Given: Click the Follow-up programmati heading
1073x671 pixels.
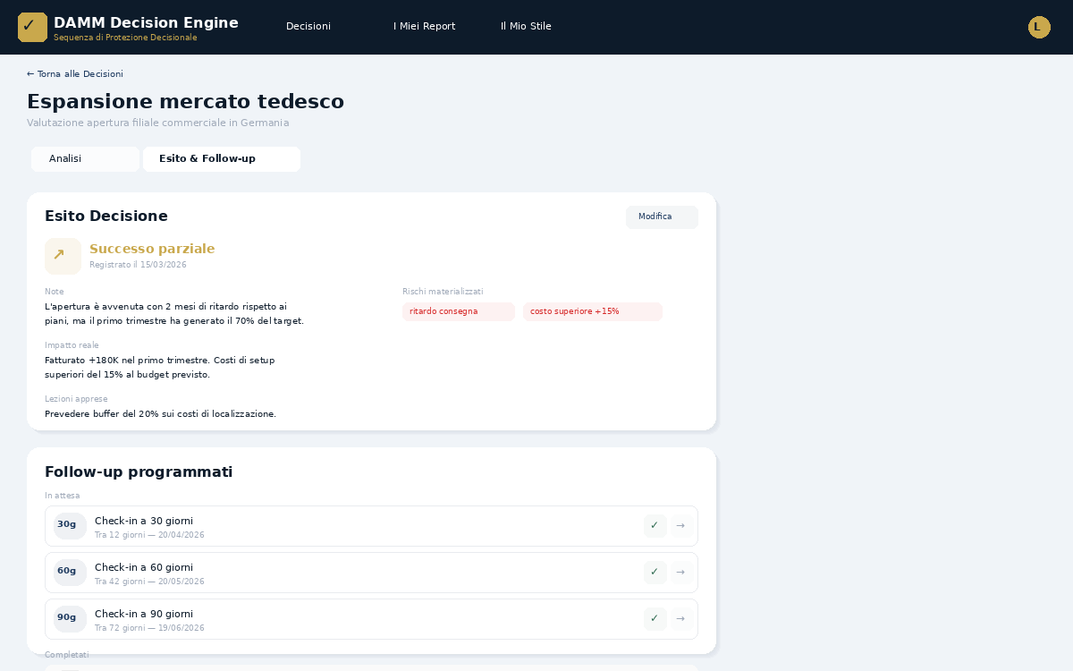Looking at the screenshot, I should pos(139,472).
